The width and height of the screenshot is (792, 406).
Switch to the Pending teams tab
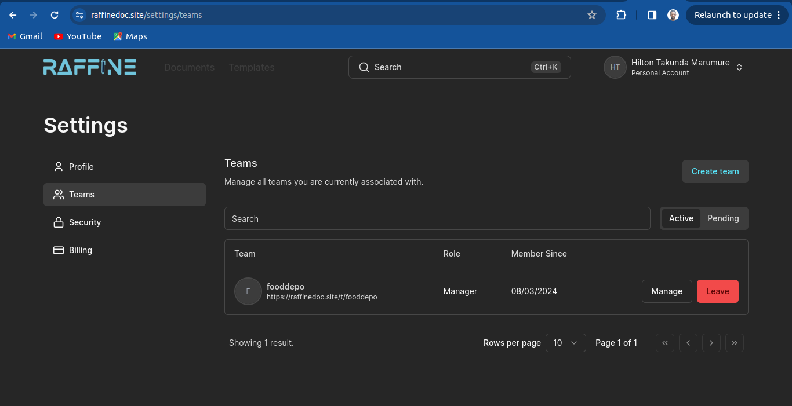pos(723,218)
